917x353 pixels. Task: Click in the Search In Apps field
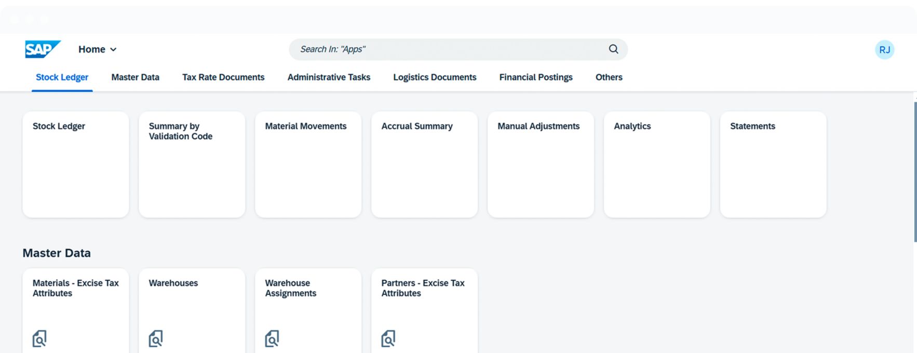point(447,49)
